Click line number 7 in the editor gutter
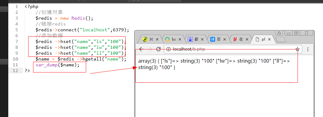This screenshot has height=117, width=323. click(17, 41)
